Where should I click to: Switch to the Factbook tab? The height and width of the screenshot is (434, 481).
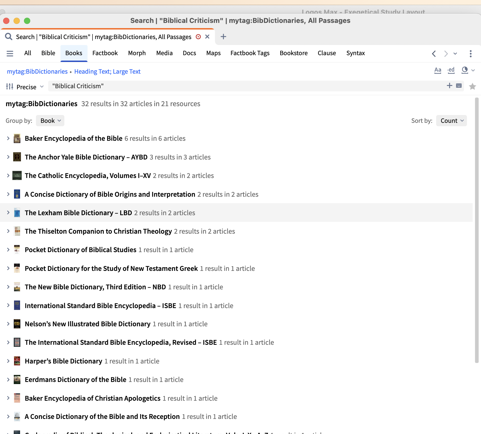[105, 53]
